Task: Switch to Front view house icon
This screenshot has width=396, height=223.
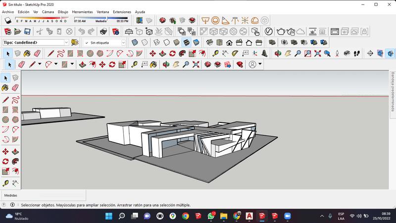Action: pos(229,43)
